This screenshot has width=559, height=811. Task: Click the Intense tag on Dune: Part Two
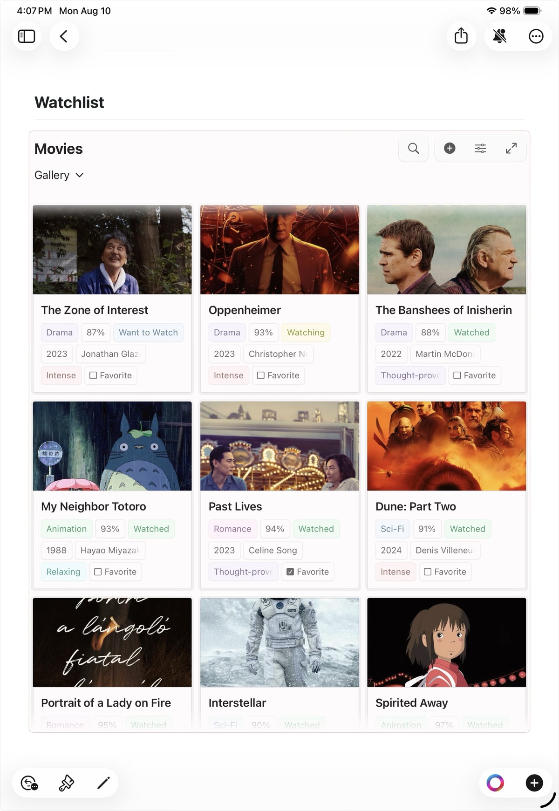pos(395,572)
